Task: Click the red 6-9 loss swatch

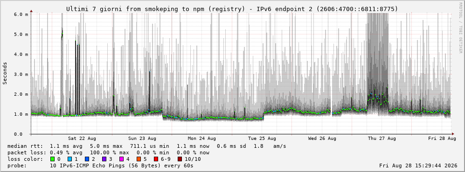Action: 155,159
